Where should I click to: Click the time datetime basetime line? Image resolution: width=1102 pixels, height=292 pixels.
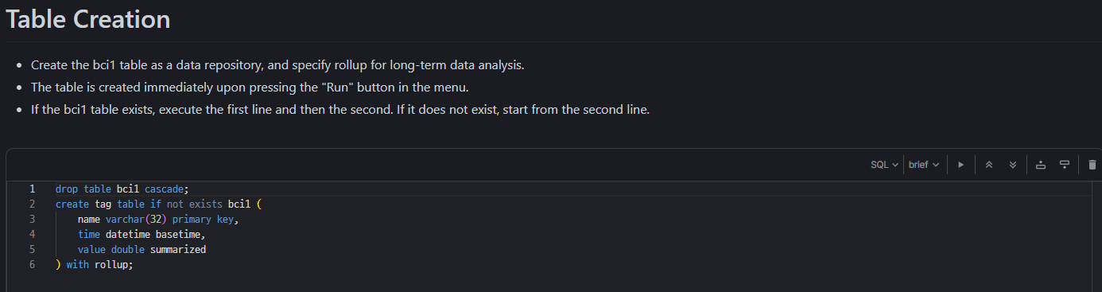[142, 234]
